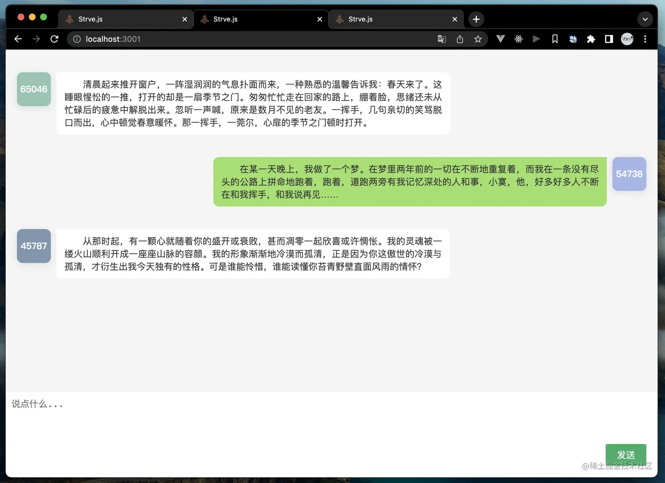Maximize the browser with green button

44,17
